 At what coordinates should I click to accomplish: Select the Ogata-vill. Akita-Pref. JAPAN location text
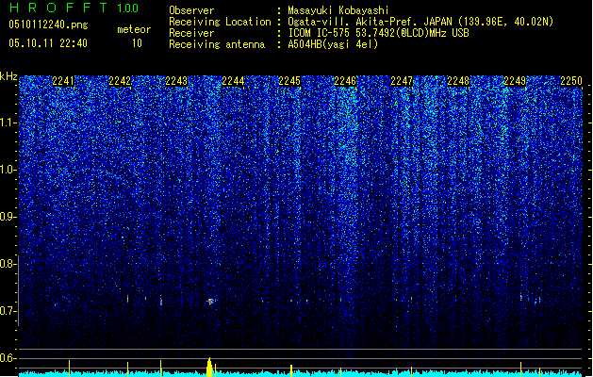(420, 22)
